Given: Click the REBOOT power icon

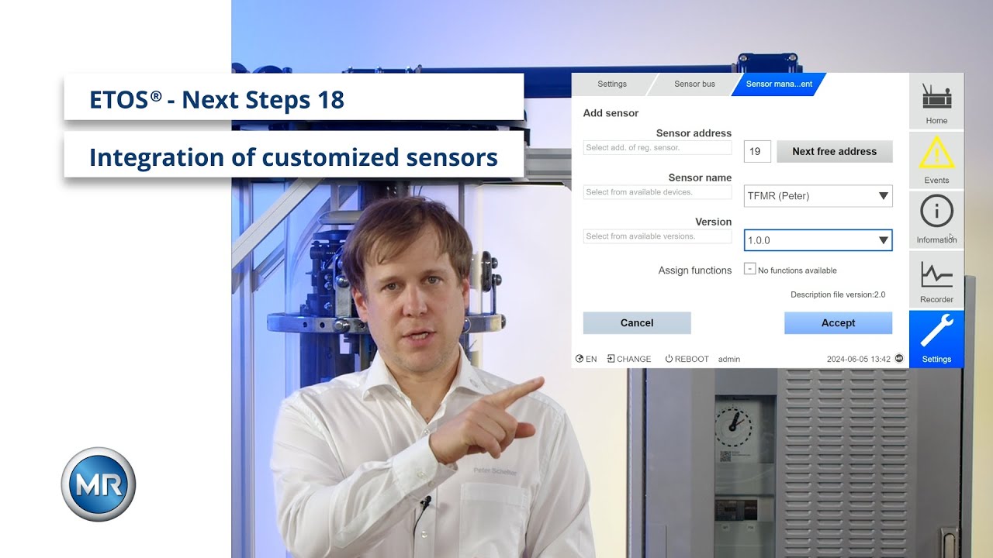Looking at the screenshot, I should [669, 359].
